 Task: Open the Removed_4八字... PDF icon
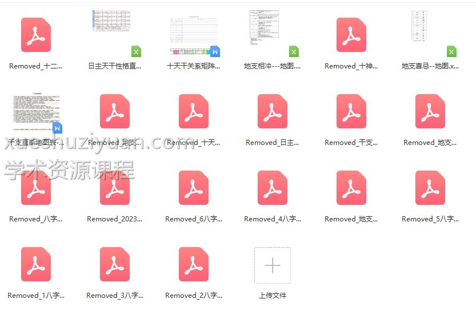pyautogui.click(x=273, y=188)
